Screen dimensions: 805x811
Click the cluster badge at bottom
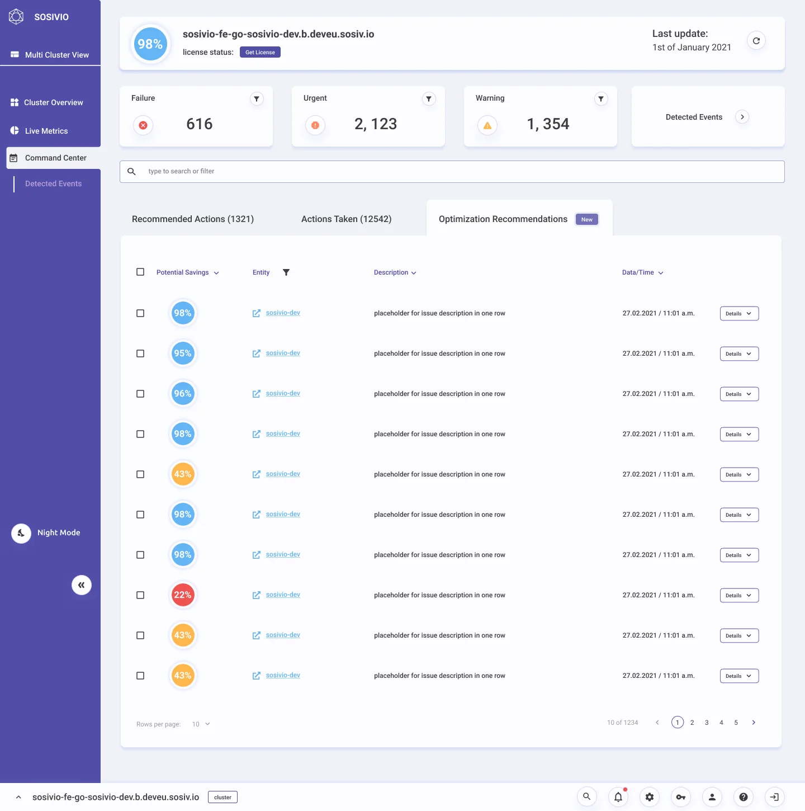pyautogui.click(x=222, y=797)
